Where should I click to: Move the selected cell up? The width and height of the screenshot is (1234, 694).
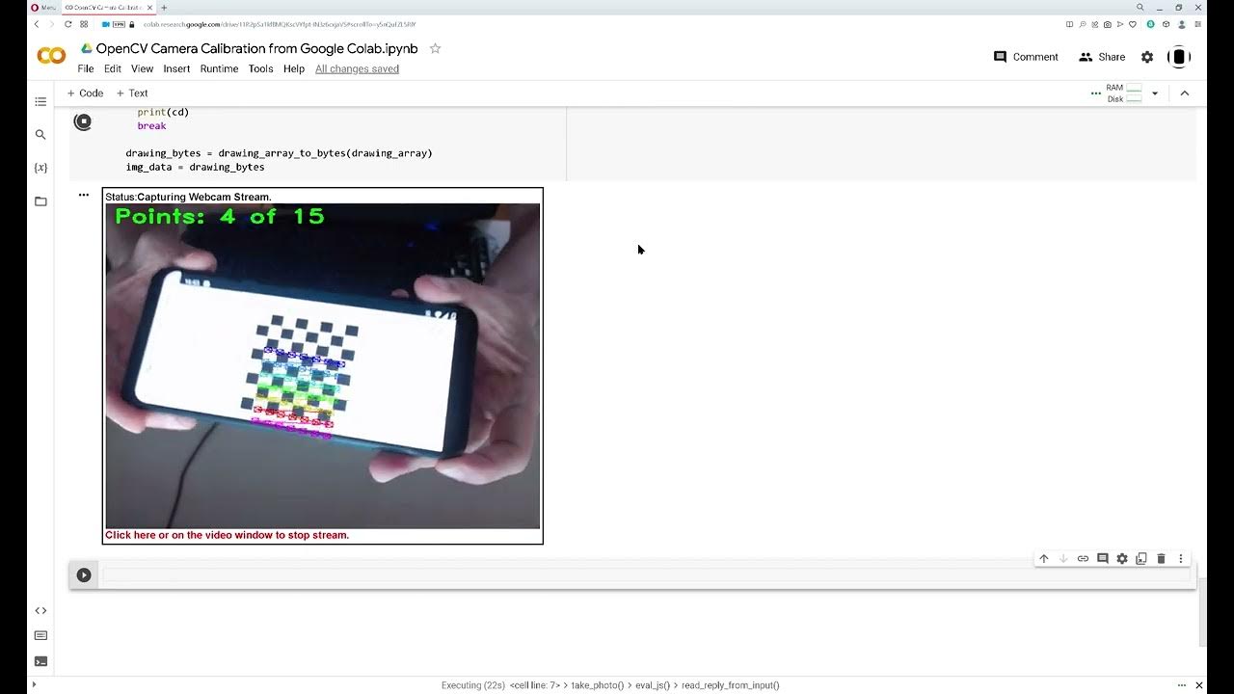(x=1043, y=559)
